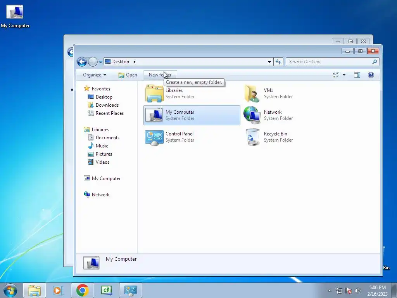Close the background window

[363, 41]
